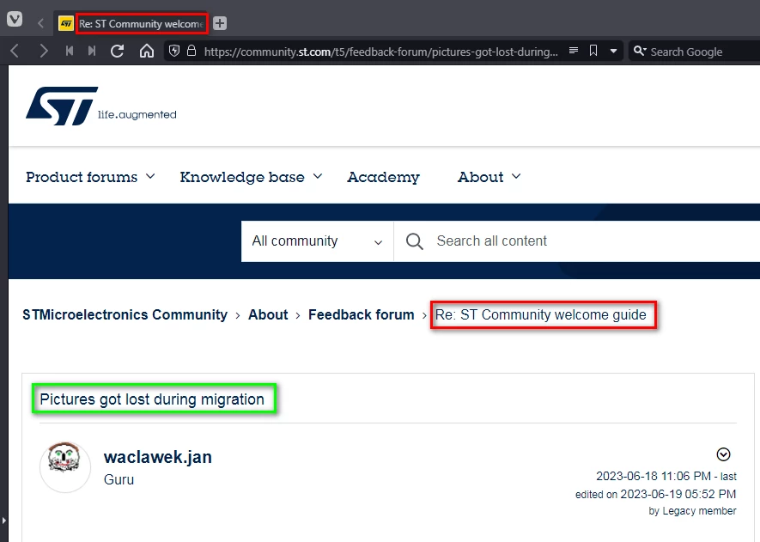Open the tracker blocker shield icon
The image size is (760, 542).
click(x=174, y=51)
